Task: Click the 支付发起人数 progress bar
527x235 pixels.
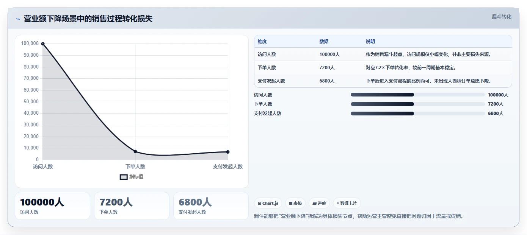Action: [418, 114]
